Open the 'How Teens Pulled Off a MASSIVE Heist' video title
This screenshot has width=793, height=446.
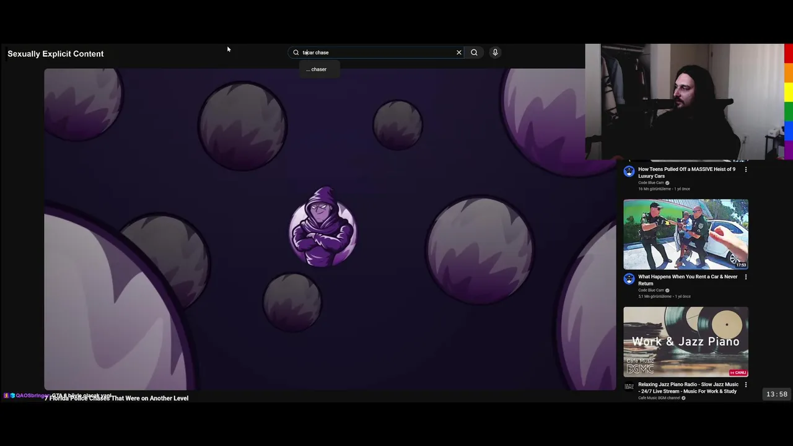pyautogui.click(x=686, y=172)
